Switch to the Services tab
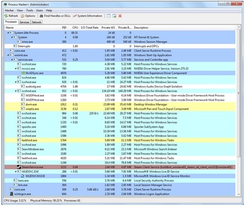The height and width of the screenshot is (207, 246). pyautogui.click(x=25, y=22)
